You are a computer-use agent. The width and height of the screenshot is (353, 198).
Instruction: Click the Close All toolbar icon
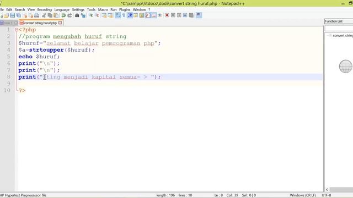point(31,15)
